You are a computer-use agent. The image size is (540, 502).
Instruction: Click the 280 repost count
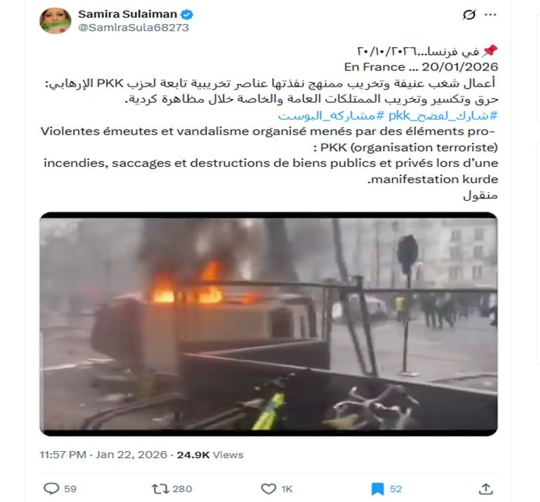point(182,489)
